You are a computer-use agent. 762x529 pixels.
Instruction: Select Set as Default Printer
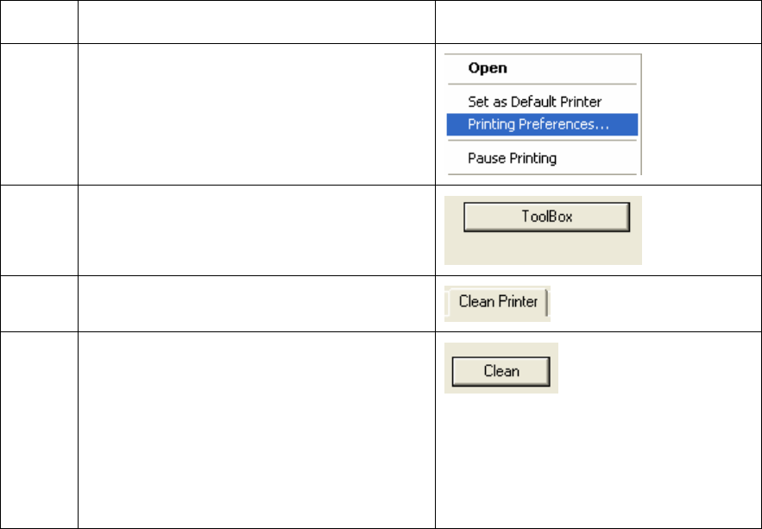(534, 102)
